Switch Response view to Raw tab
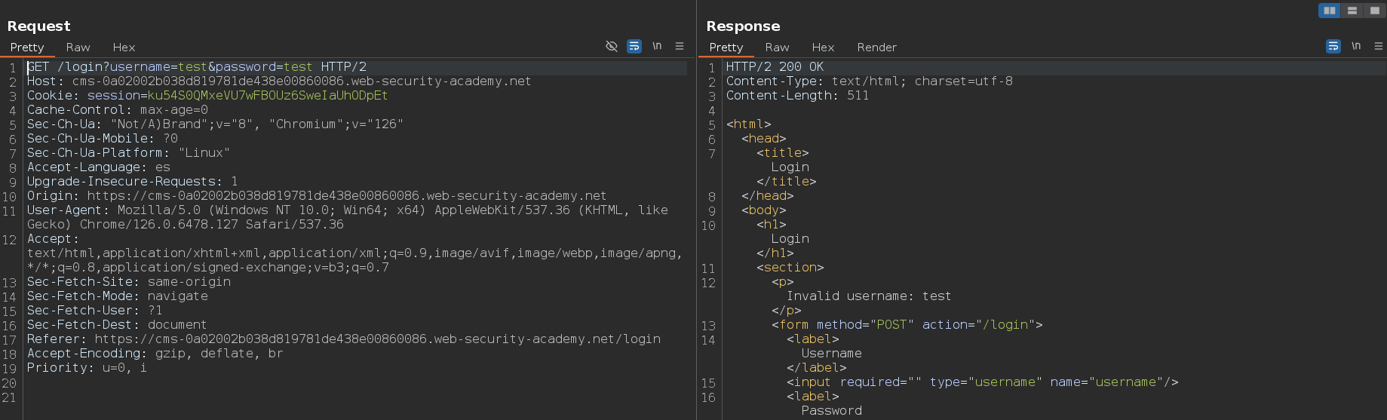 coord(777,47)
